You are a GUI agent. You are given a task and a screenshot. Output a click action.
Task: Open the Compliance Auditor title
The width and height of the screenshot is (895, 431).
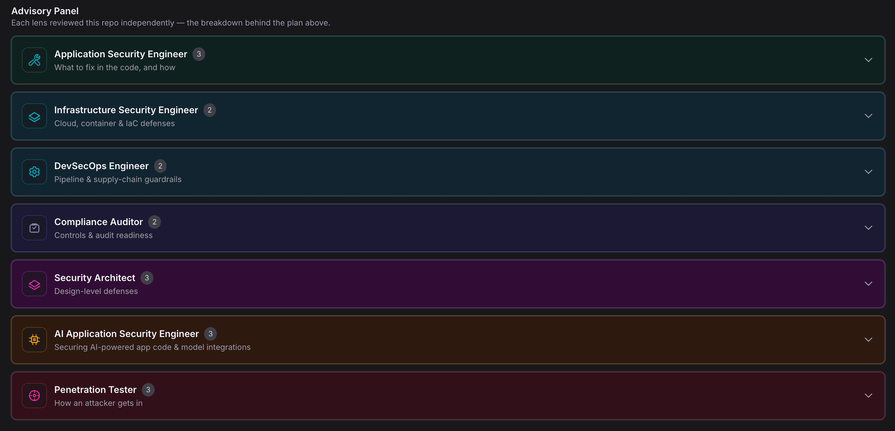[98, 222]
